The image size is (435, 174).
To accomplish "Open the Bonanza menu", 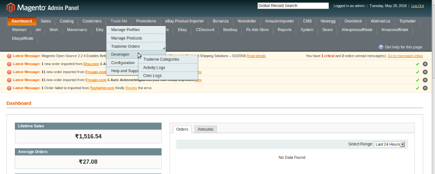I will tap(221, 21).
